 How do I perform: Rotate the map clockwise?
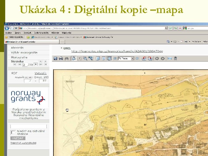(x=150, y=58)
